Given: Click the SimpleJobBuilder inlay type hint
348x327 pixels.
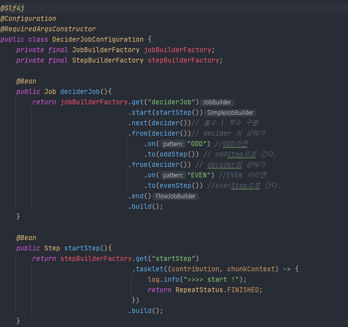Looking at the screenshot, I should click(x=230, y=113).
